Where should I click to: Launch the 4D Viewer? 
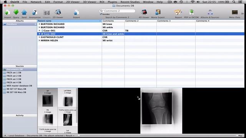pyautogui.click(x=144, y=12)
